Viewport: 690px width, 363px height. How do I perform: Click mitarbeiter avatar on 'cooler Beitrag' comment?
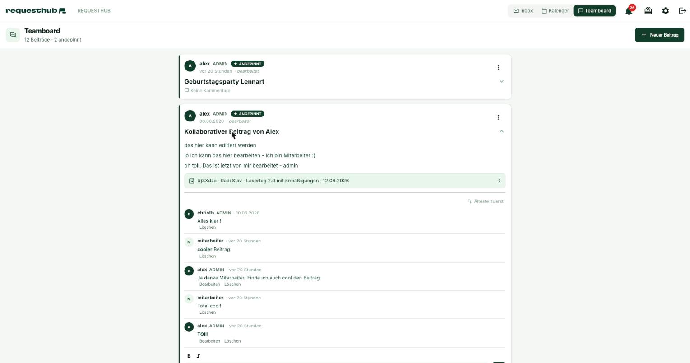point(189,242)
